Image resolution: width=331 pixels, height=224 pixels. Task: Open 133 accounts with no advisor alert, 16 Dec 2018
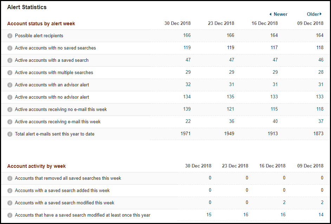pos(274,97)
